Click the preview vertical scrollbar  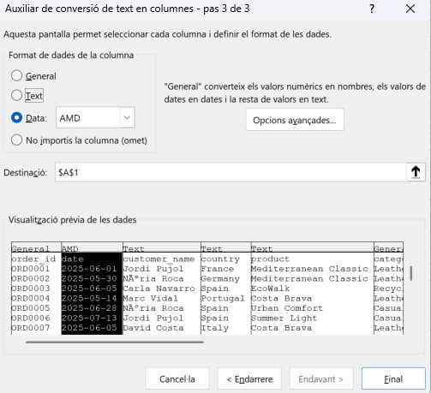tap(411, 273)
